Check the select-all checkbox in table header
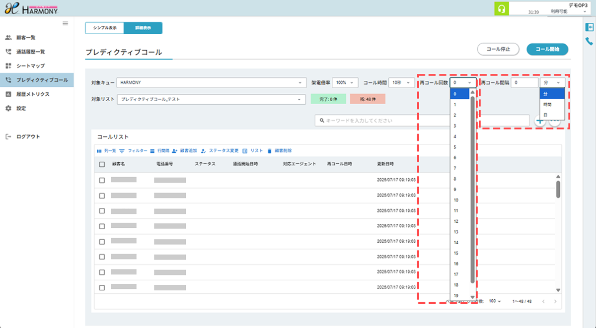 [102, 164]
